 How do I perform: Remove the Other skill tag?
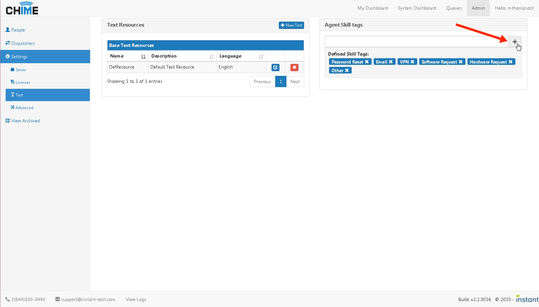347,71
